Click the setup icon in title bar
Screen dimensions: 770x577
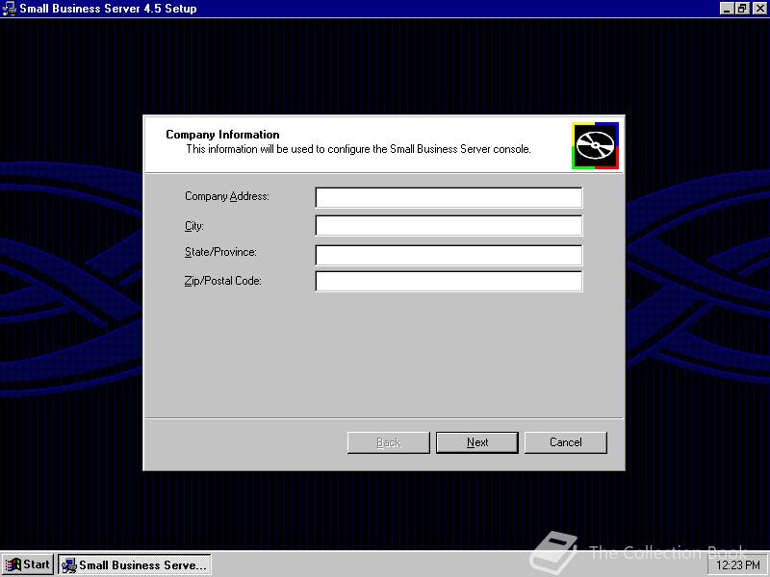9,9
